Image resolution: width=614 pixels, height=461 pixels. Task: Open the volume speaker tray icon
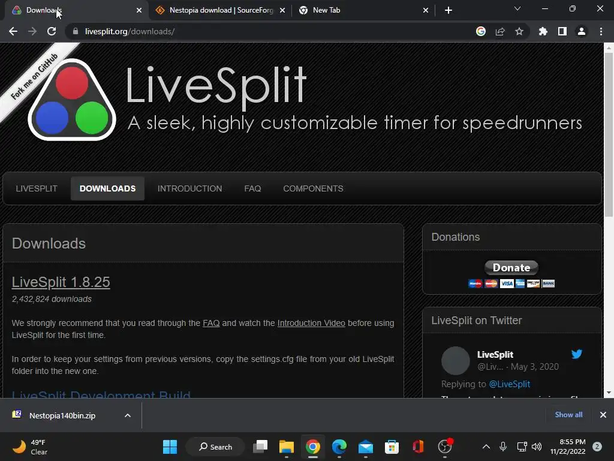coord(537,447)
